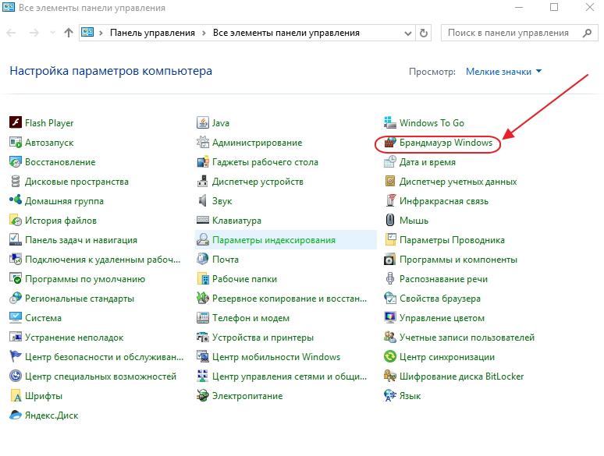The width and height of the screenshot is (604, 456).
Task: Expand the address bar history dropdown
Action: click(408, 33)
